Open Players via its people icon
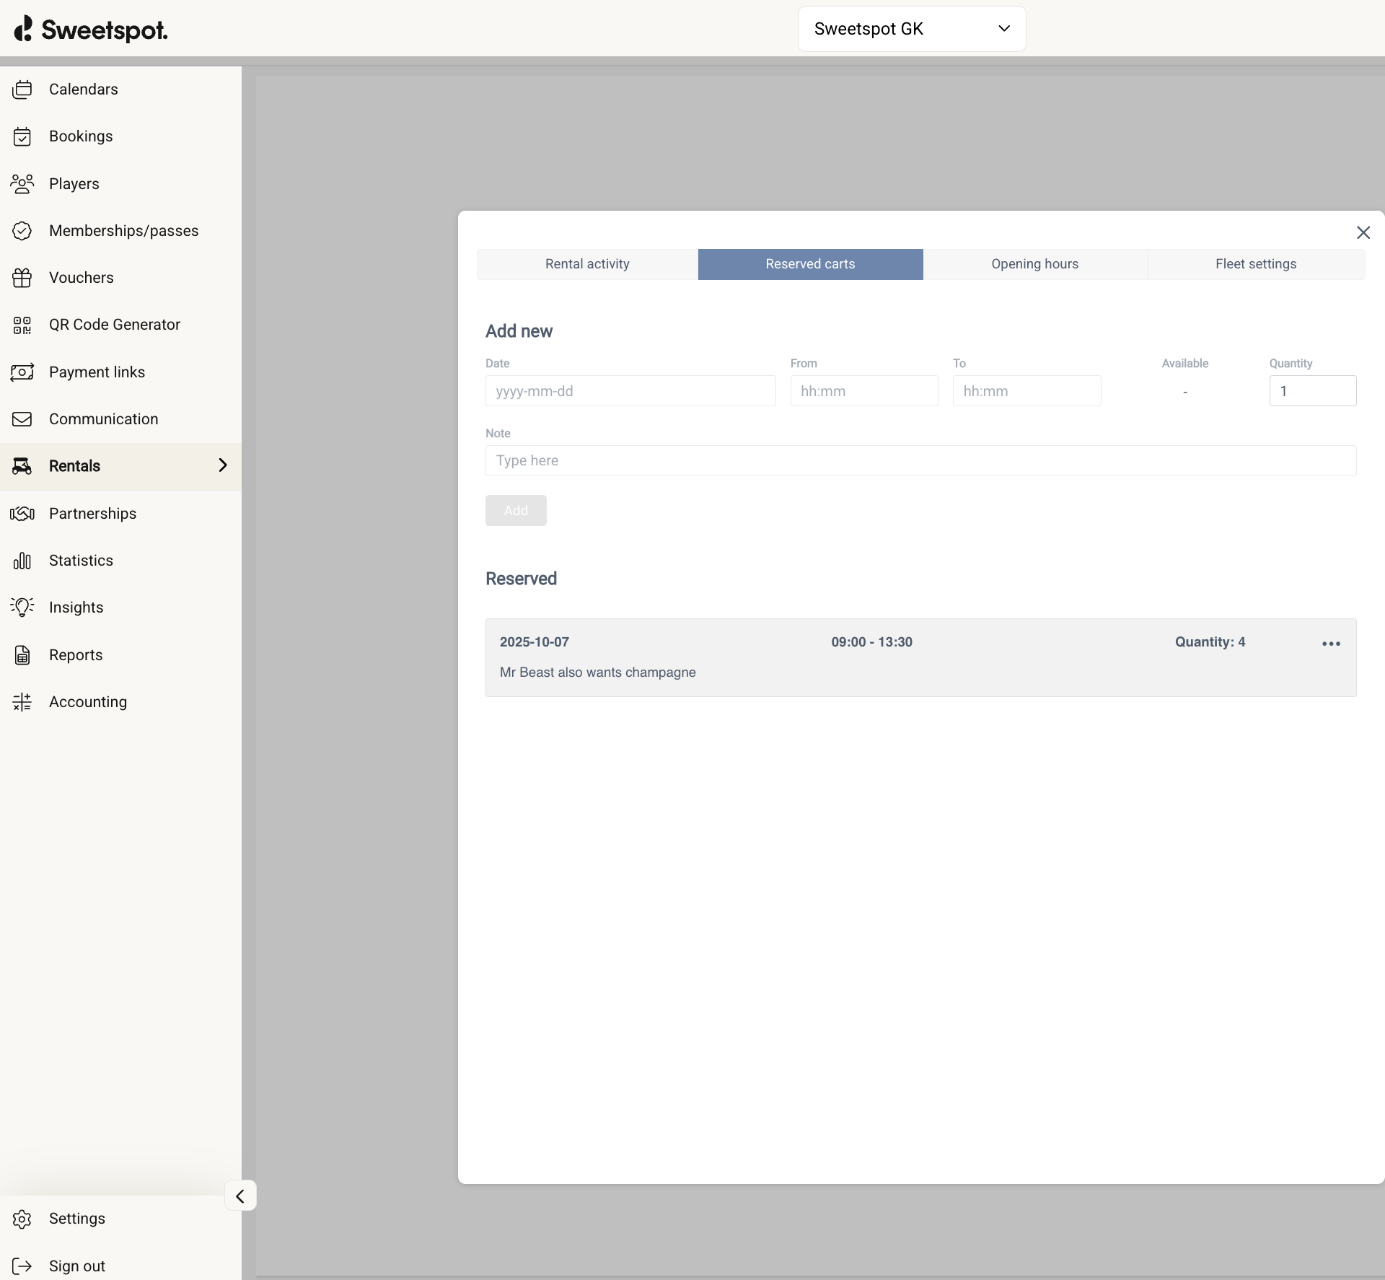This screenshot has width=1385, height=1280. (22, 184)
